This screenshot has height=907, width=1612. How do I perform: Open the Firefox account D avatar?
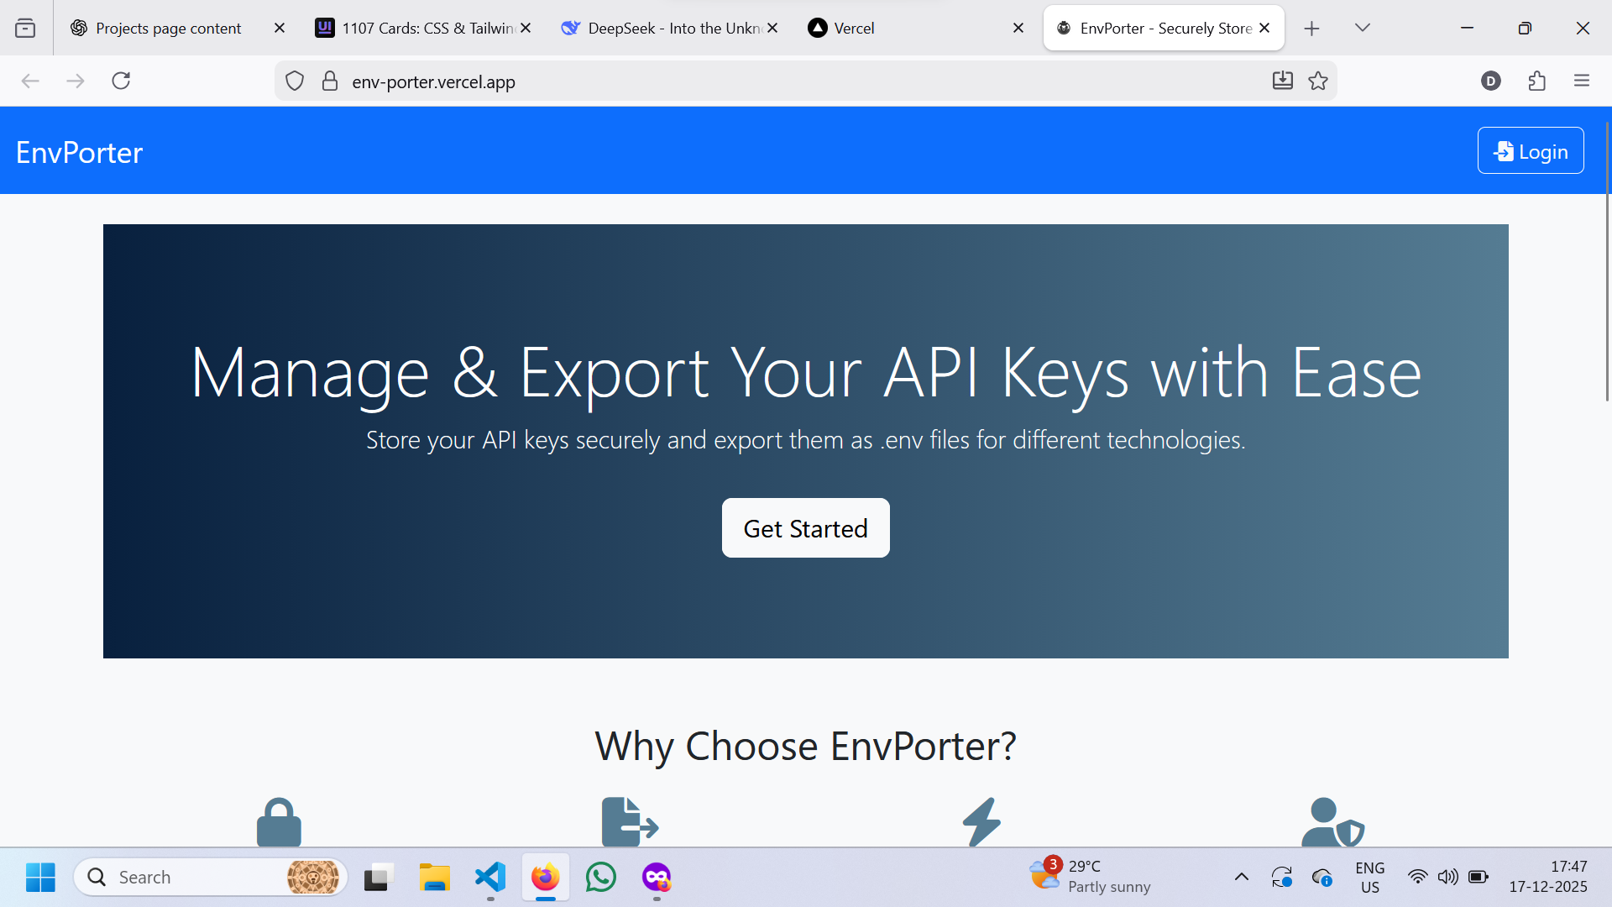1491,81
